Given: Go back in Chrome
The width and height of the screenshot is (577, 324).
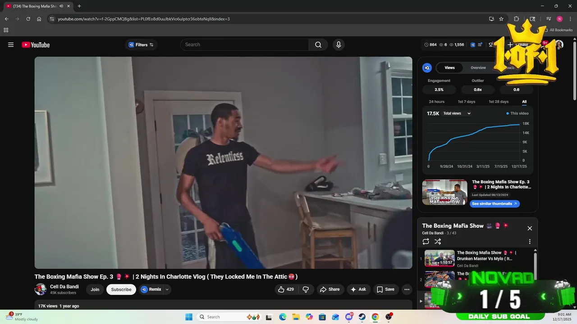Looking at the screenshot, I should [x=6, y=19].
